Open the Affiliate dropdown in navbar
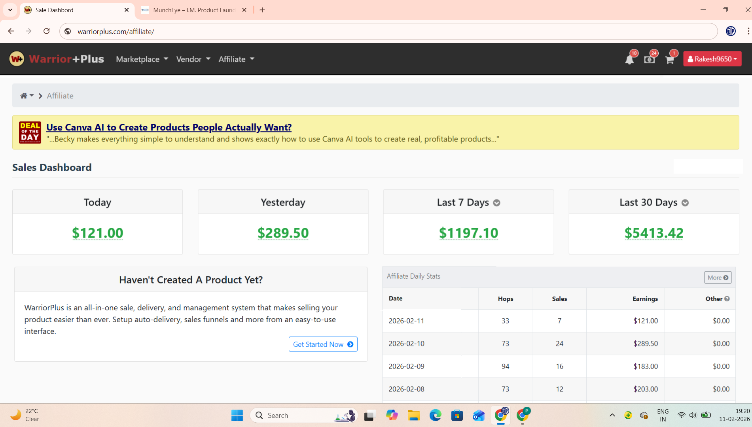The height and width of the screenshot is (427, 752). tap(236, 59)
